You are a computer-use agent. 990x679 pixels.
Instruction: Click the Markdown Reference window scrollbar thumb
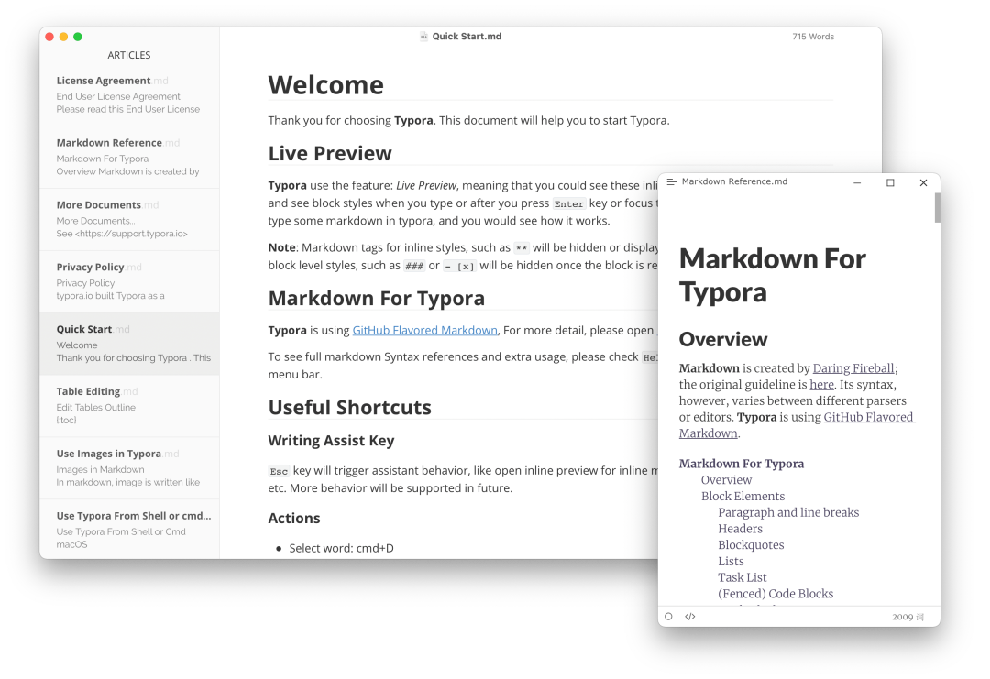point(938,208)
